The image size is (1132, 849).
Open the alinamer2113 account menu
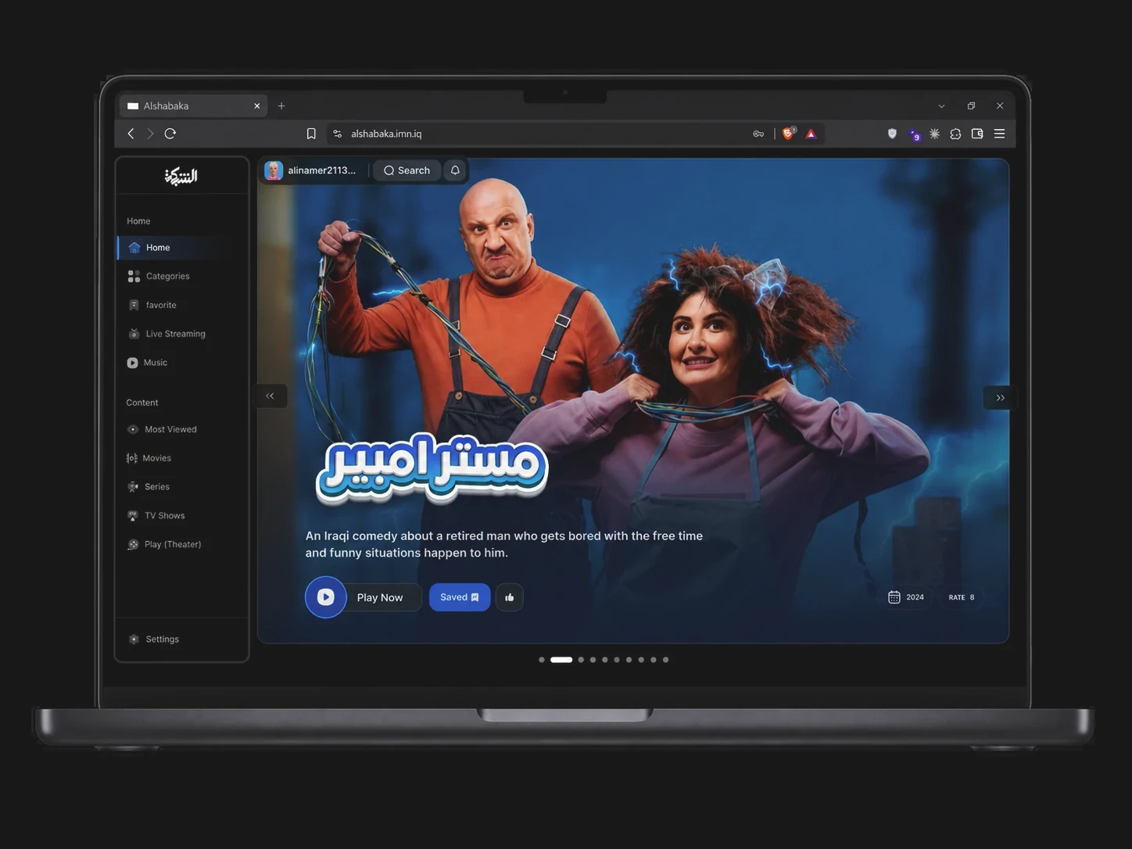click(310, 170)
